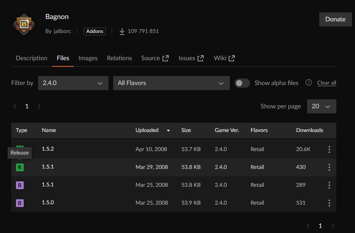Viewport: 355px width, 233px height.
Task: Click the 20.6K downloads cell
Action: [x=303, y=149]
